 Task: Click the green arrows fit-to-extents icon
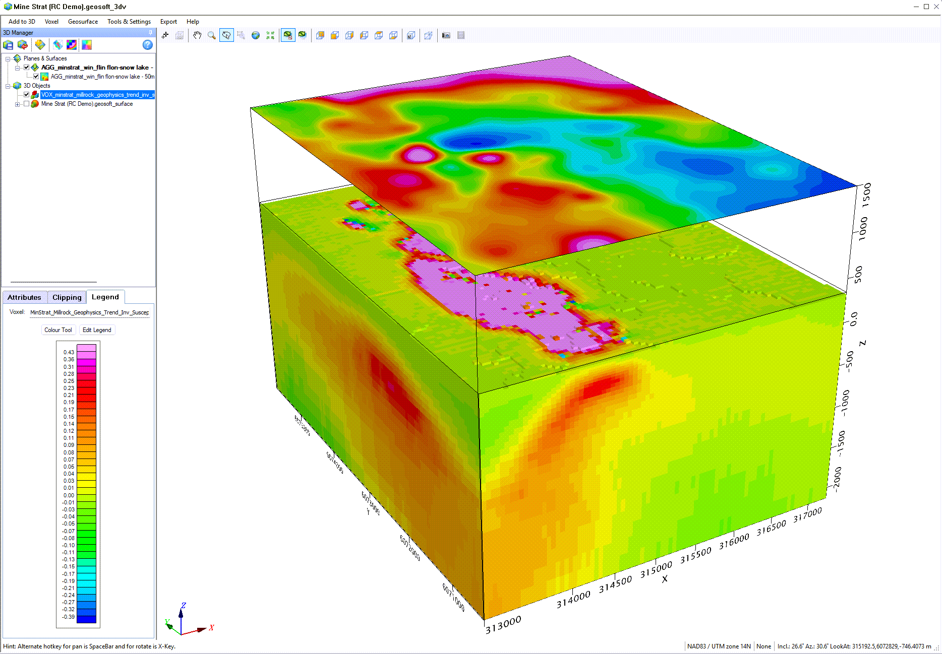[x=270, y=35]
